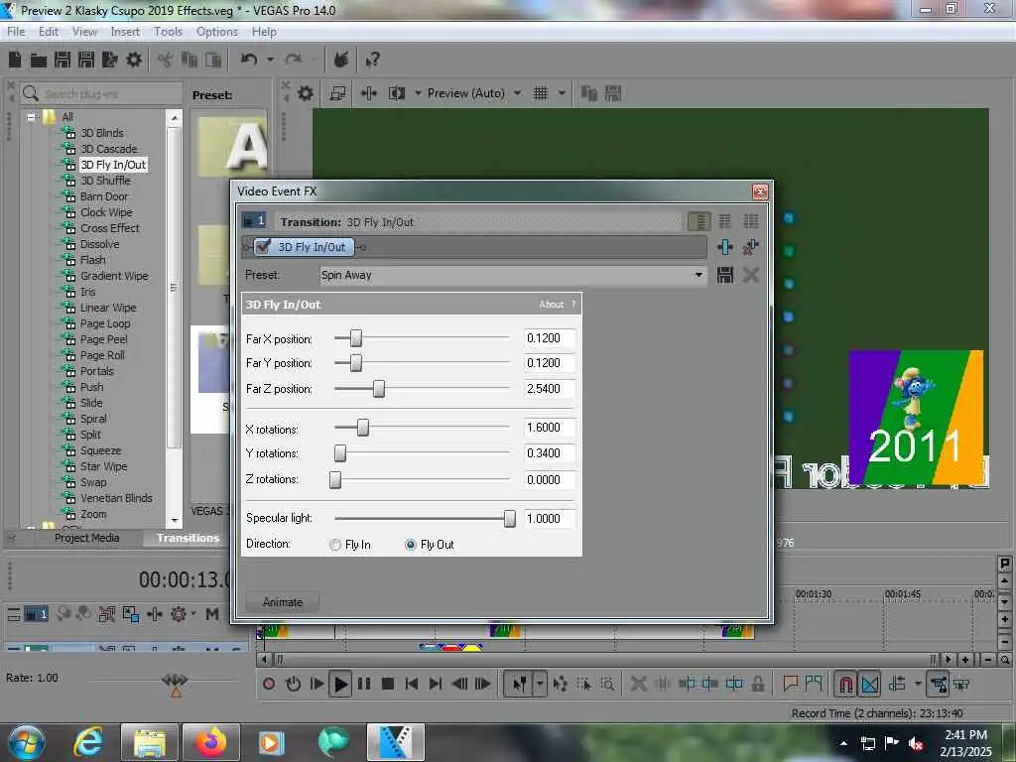Select Cross Effect transition
Screen dimensions: 1016x762
pos(110,228)
